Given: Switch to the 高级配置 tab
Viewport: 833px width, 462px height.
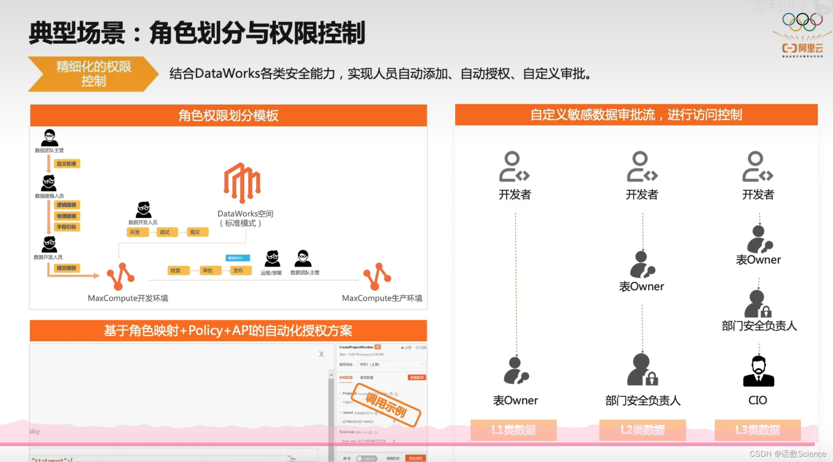Looking at the screenshot, I should [367, 378].
